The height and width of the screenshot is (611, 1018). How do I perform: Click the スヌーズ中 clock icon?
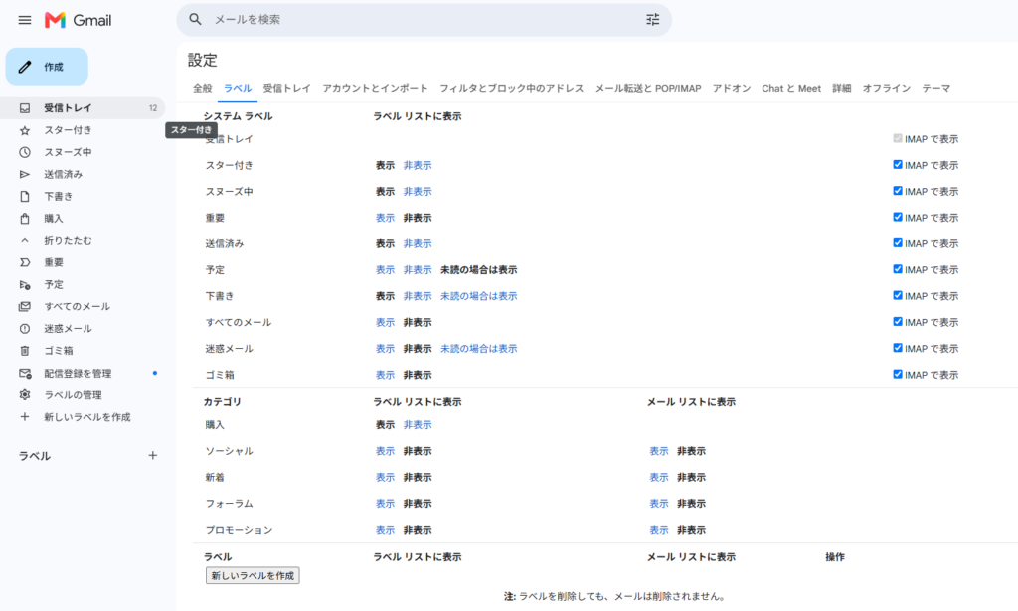coord(25,152)
